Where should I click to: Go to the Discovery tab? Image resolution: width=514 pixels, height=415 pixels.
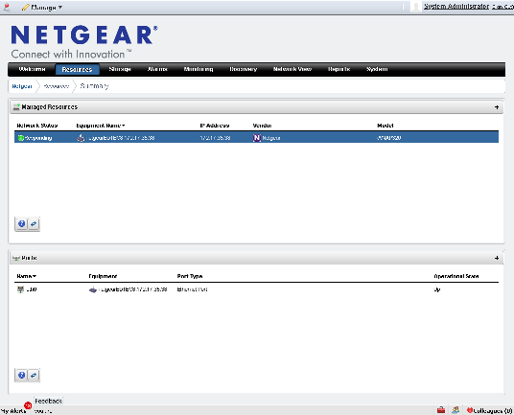click(x=243, y=69)
